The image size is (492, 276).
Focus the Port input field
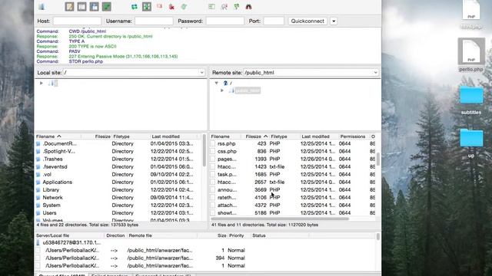click(x=274, y=21)
